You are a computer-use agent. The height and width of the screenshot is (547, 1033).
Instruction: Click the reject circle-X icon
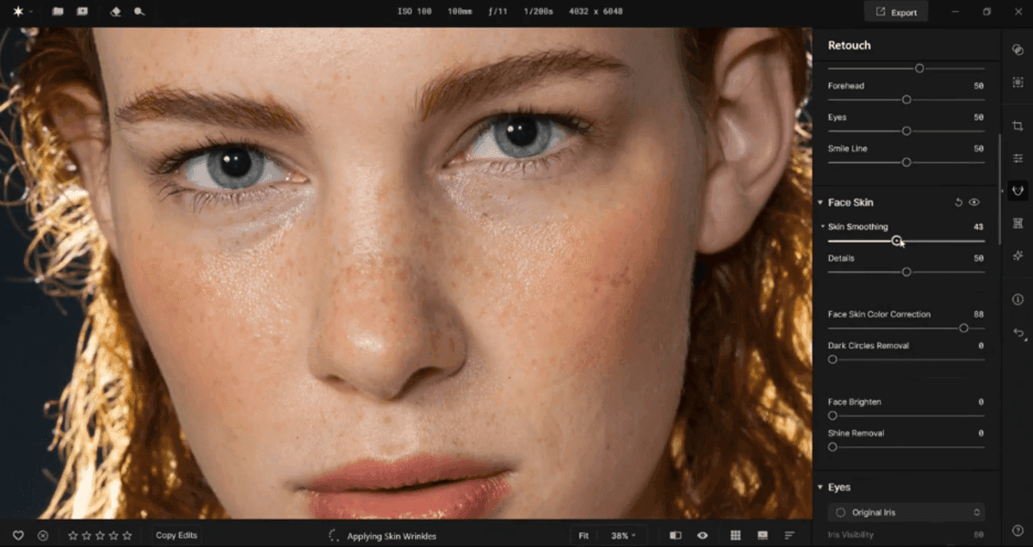(x=43, y=535)
